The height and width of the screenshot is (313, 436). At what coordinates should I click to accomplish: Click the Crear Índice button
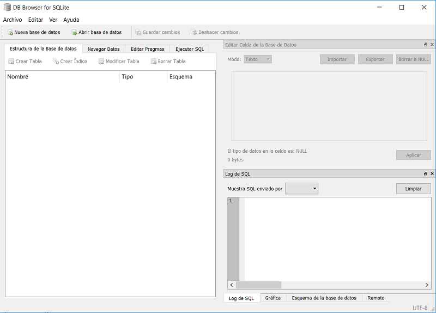coord(70,61)
